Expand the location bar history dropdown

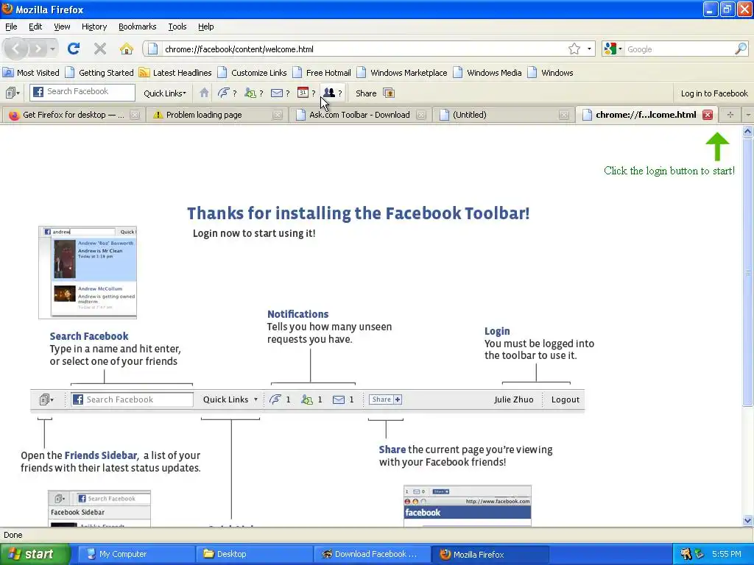tap(589, 49)
